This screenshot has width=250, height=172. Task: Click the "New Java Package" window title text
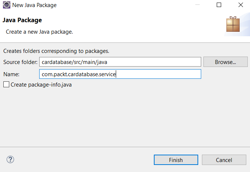pyautogui.click(x=34, y=5)
